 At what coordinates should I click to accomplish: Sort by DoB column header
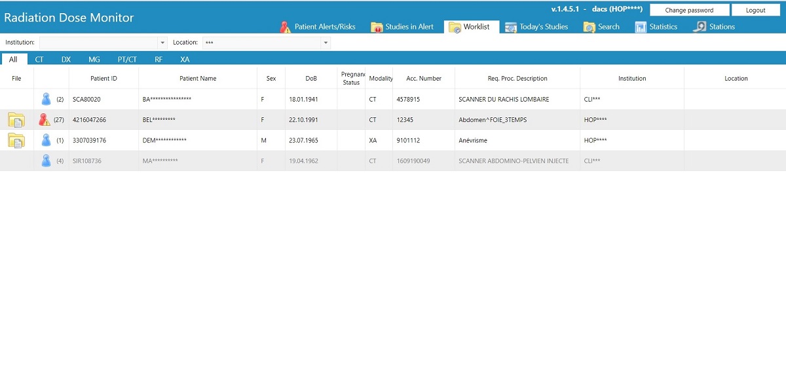click(x=311, y=79)
